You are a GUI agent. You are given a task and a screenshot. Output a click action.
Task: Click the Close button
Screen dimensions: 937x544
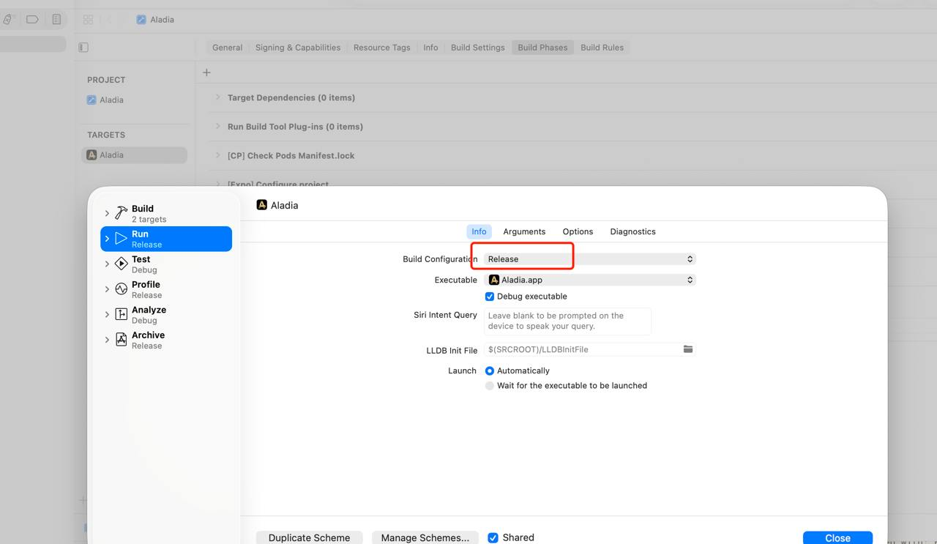point(837,537)
